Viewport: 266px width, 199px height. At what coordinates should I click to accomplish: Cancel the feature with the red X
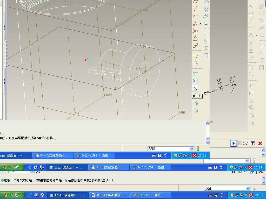[x=260, y=143]
